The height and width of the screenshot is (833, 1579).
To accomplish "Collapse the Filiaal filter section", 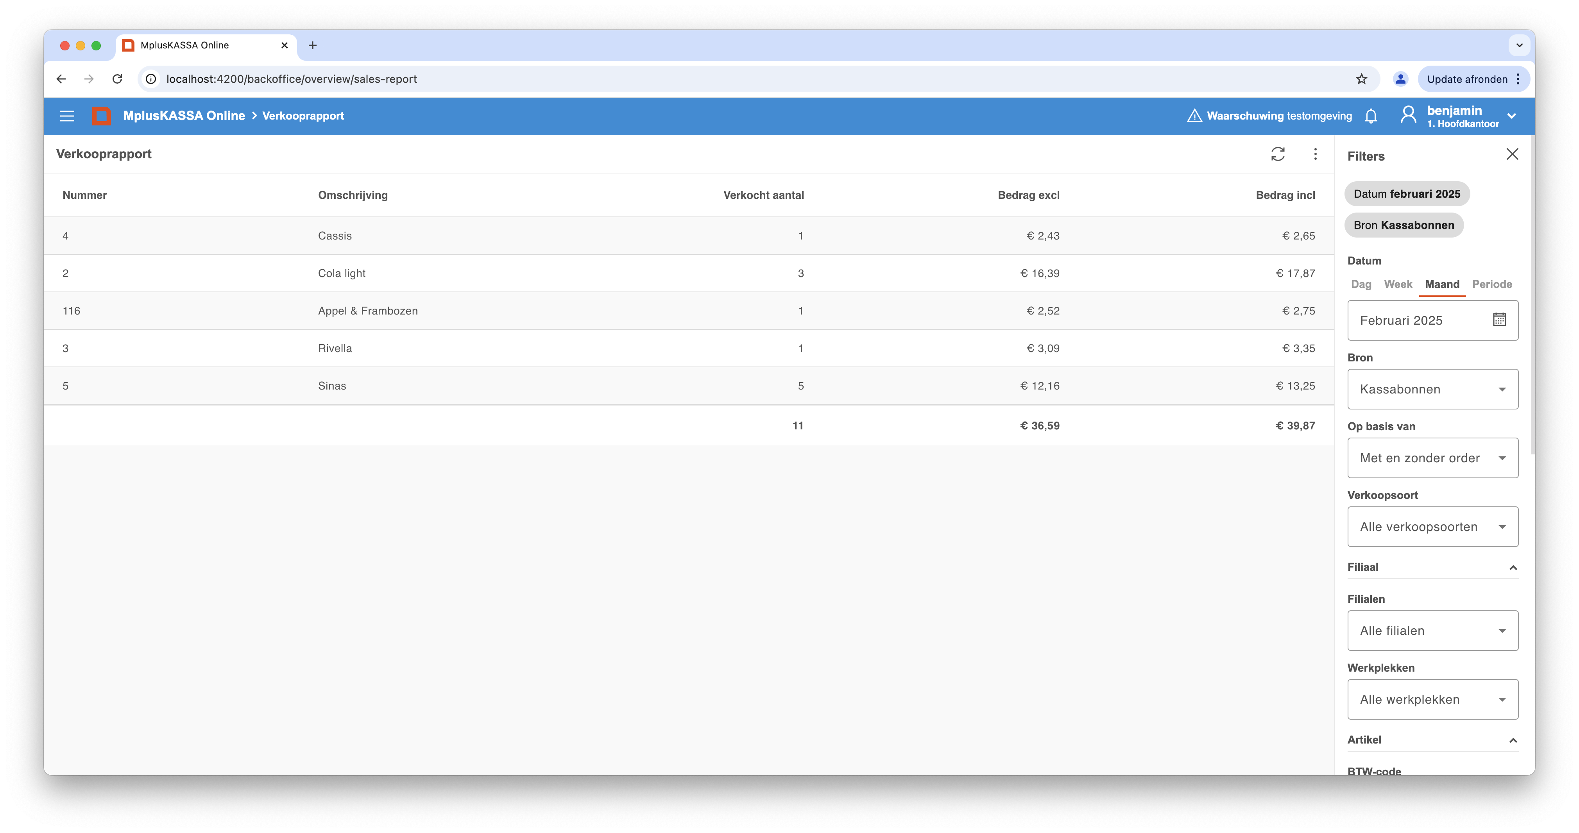I will coord(1513,568).
